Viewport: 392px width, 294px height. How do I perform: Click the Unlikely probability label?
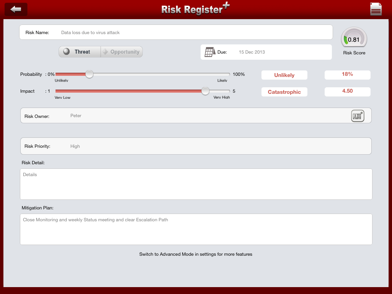pyautogui.click(x=284, y=75)
